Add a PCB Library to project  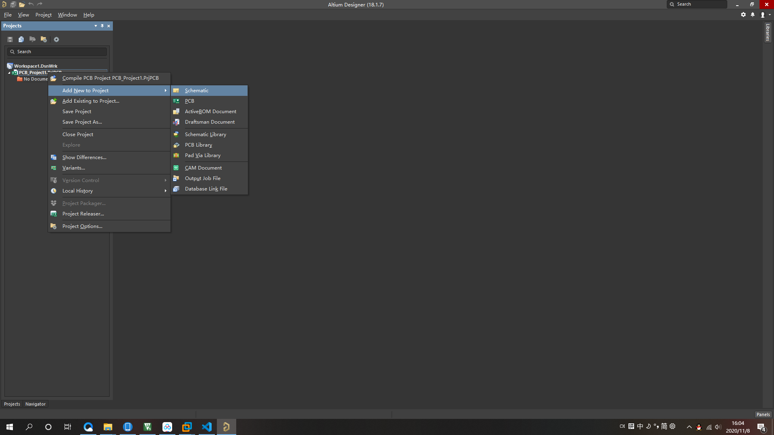pos(198,145)
